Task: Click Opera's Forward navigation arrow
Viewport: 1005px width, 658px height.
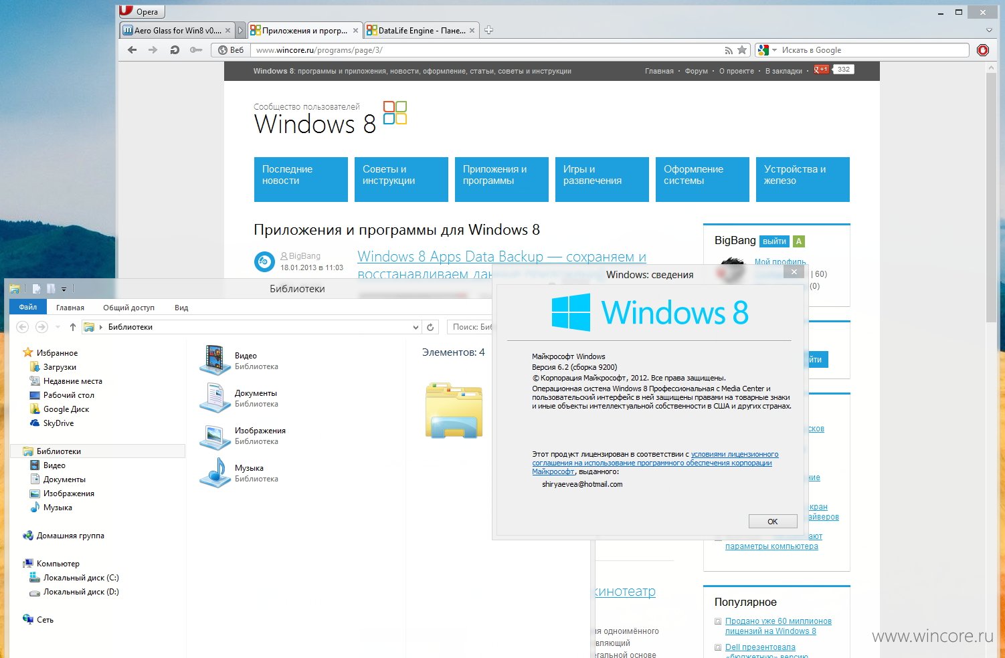Action: point(153,50)
